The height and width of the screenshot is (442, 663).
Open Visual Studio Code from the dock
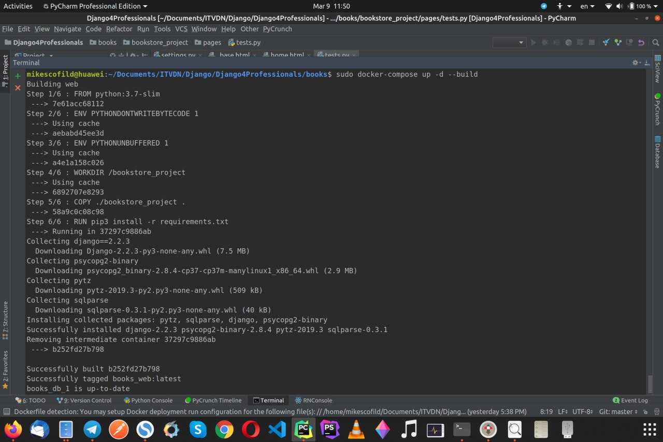coord(277,429)
